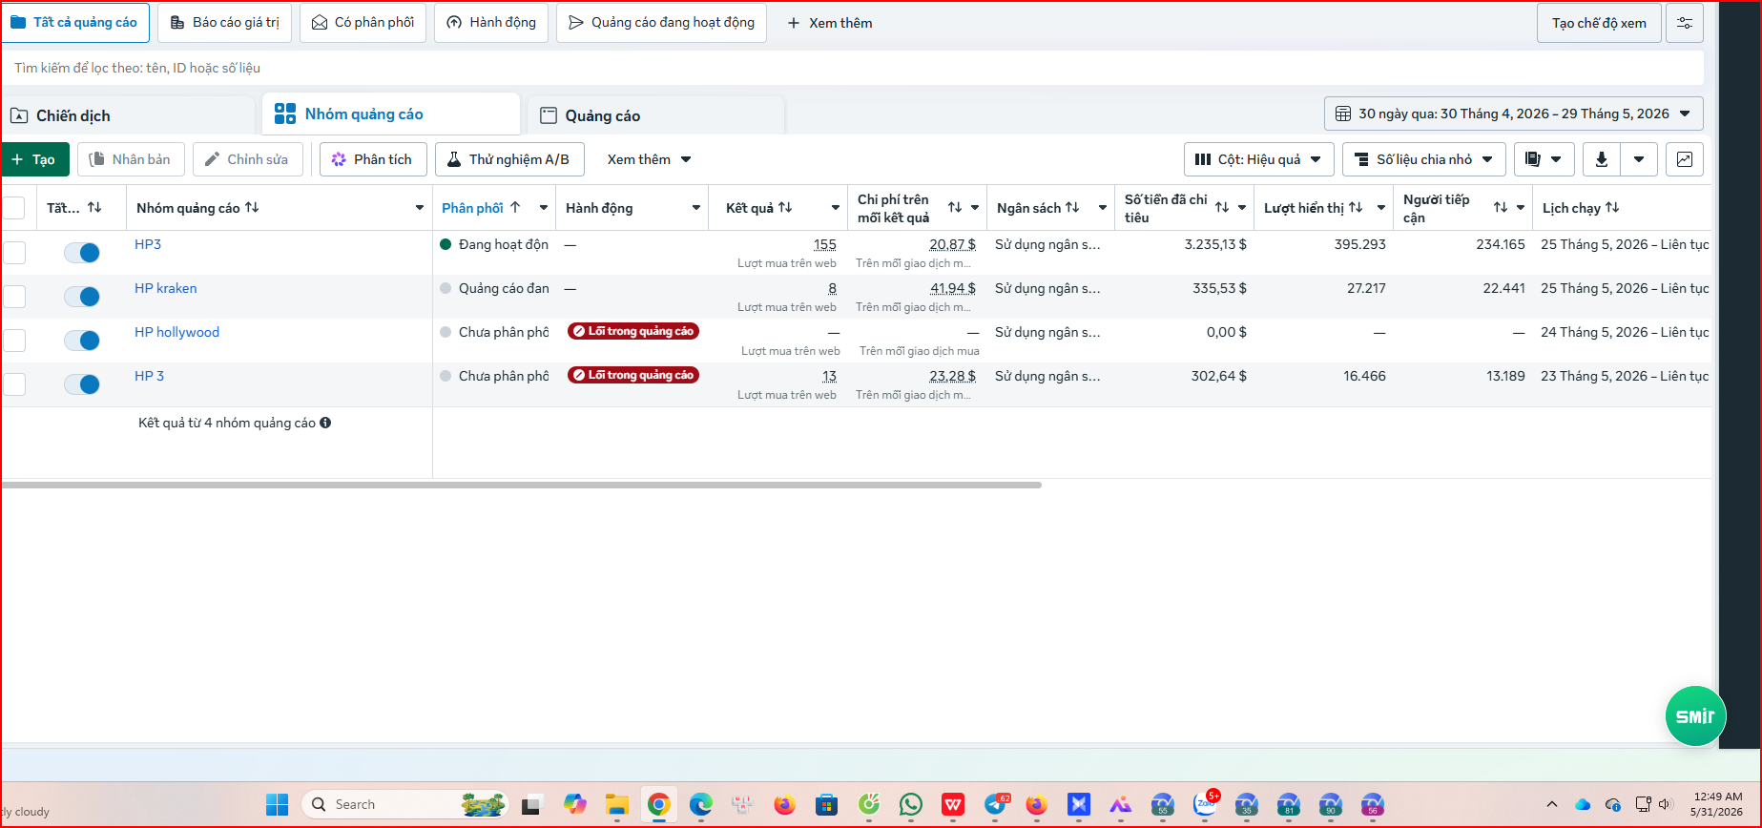Open the Chrome icon in the taskbar
Viewport: 1762px width, 828px height.
pyautogui.click(x=658, y=805)
